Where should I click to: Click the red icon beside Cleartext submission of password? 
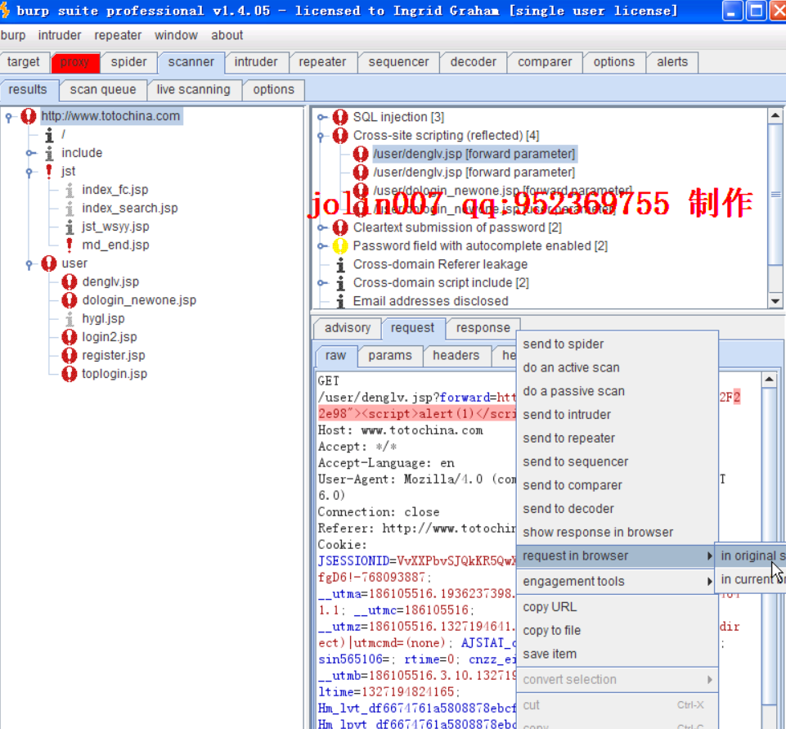coord(340,227)
